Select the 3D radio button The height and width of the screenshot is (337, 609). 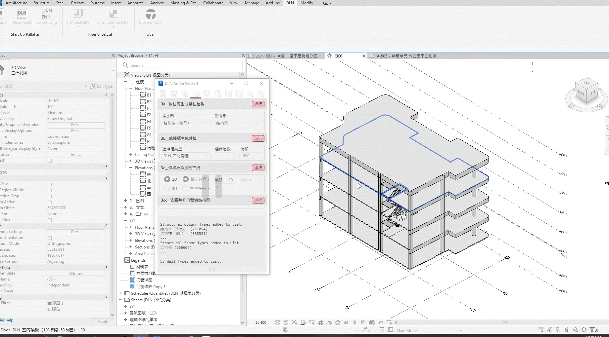click(x=167, y=188)
